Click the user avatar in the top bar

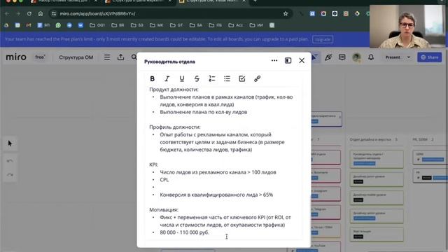[356, 57]
